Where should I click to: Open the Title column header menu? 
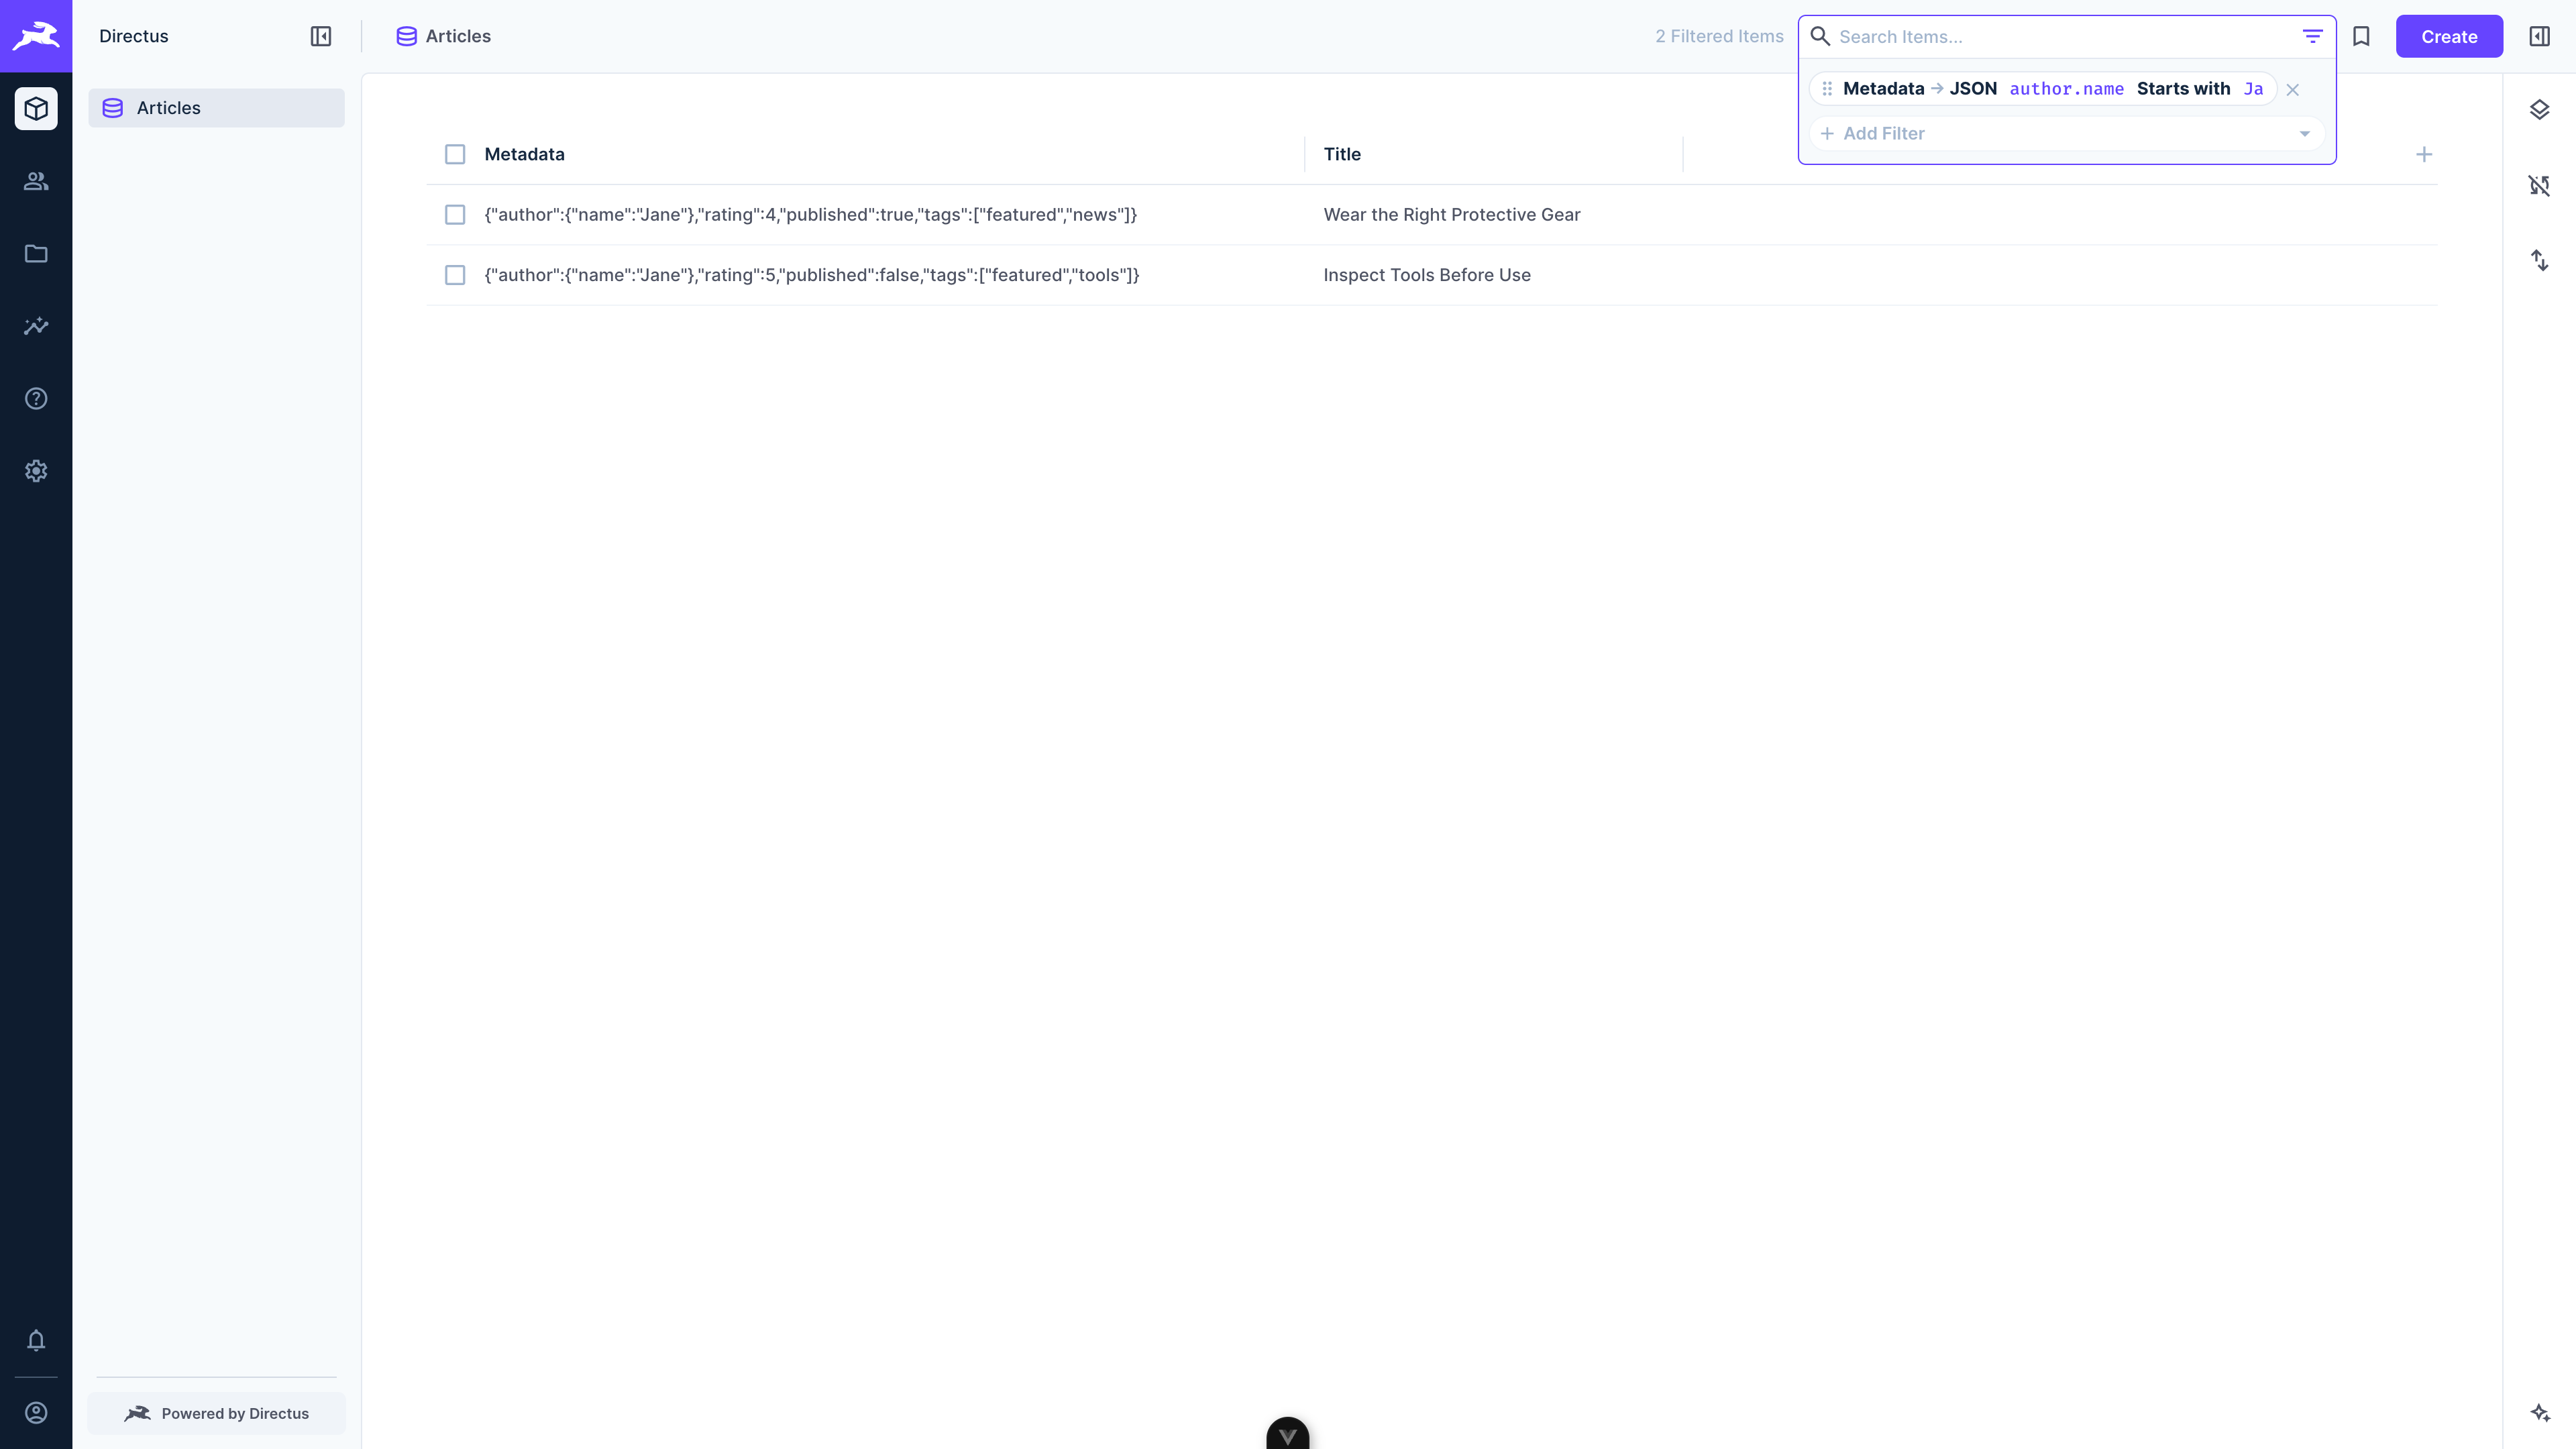pos(1342,154)
